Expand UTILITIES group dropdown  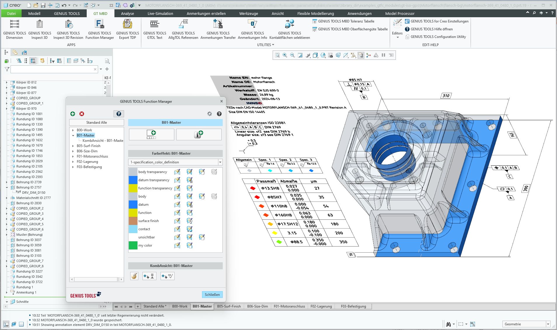pos(266,45)
